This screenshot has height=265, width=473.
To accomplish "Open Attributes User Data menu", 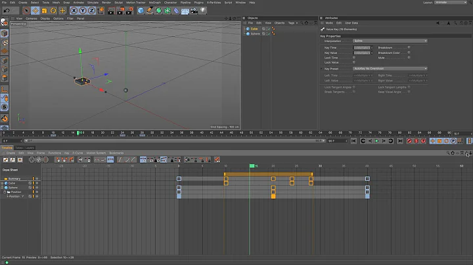I will (x=351, y=23).
